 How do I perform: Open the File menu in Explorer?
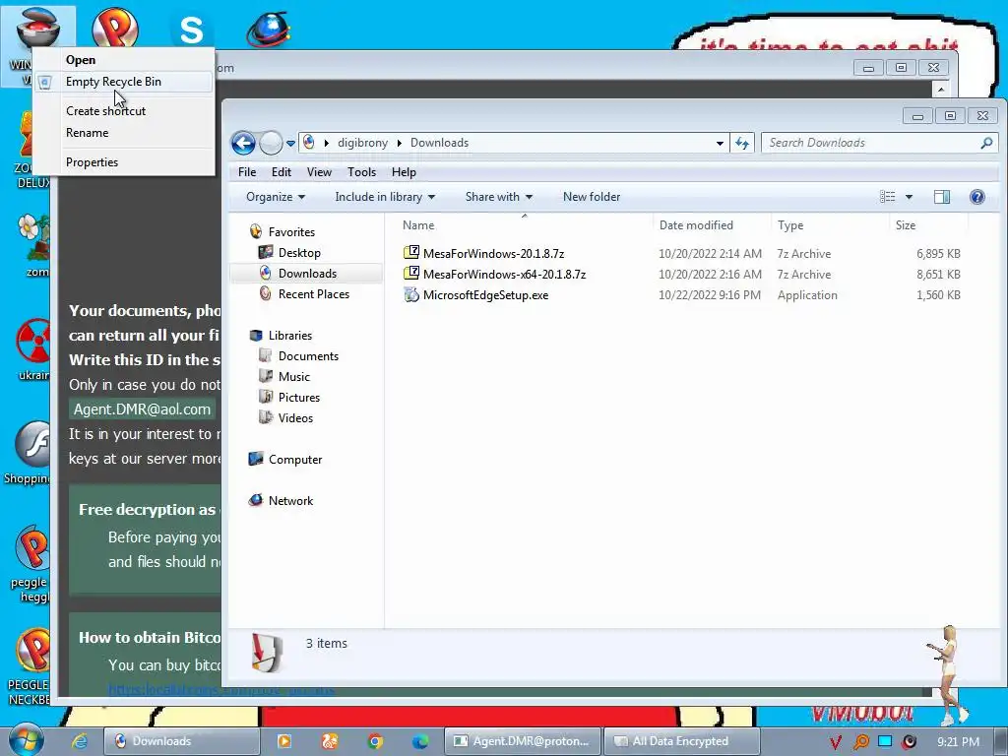click(247, 172)
